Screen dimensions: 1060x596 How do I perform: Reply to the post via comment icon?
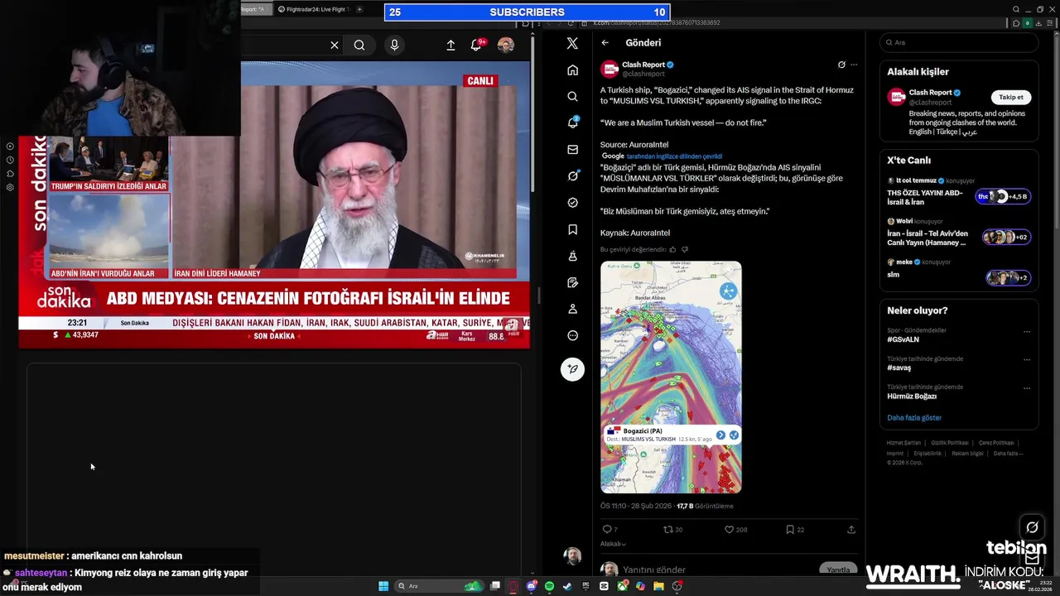pyautogui.click(x=607, y=529)
